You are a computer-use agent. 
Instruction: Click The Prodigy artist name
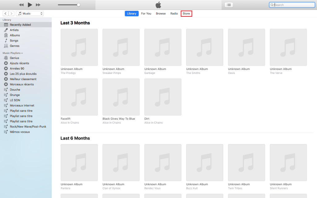click(x=68, y=73)
